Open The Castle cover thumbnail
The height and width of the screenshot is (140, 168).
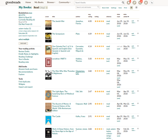coord(48,120)
